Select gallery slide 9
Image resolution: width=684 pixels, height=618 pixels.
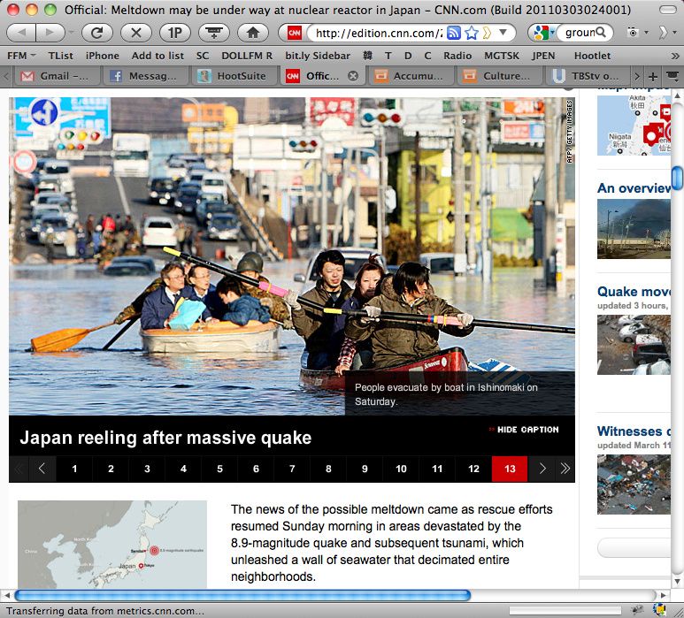coord(365,469)
